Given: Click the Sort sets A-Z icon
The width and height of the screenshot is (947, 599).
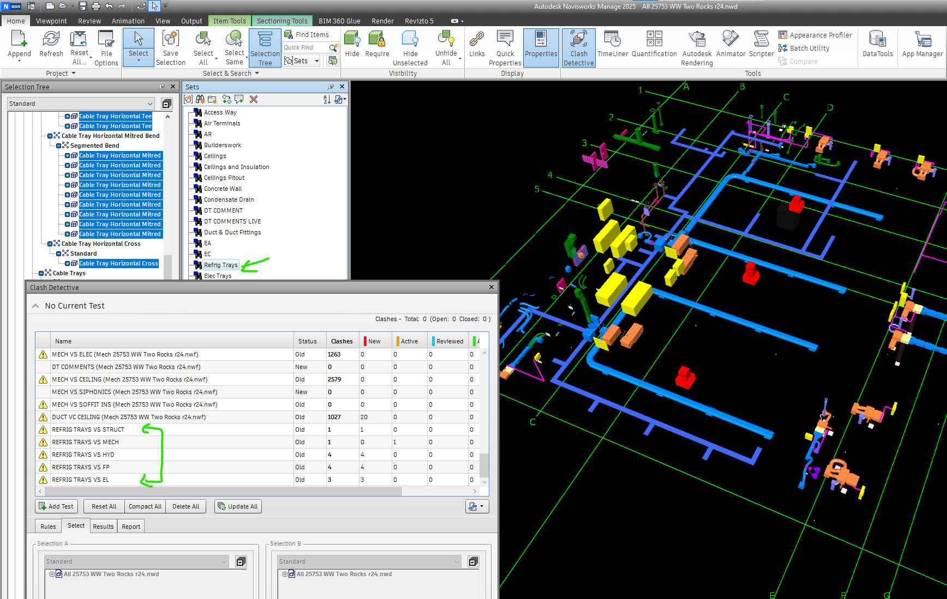Looking at the screenshot, I should click(327, 99).
